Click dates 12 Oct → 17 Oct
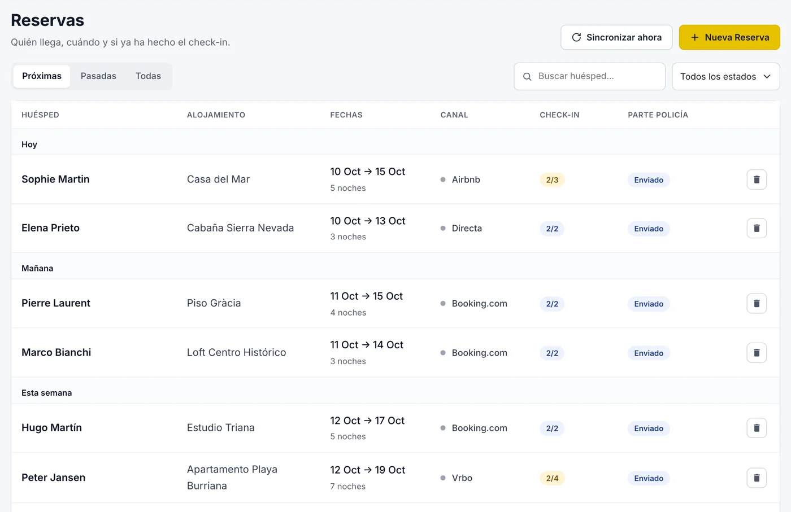Viewport: 791px width, 512px height. 367,421
